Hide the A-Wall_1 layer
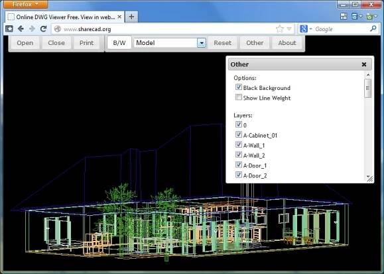Viewport: 384px width, 274px height. (239, 145)
